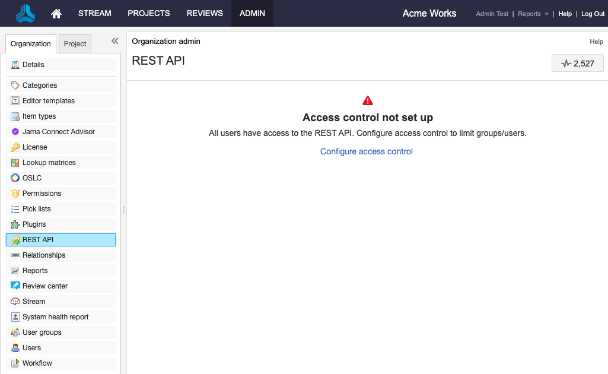
Task: Click Configure access control link
Action: click(367, 152)
